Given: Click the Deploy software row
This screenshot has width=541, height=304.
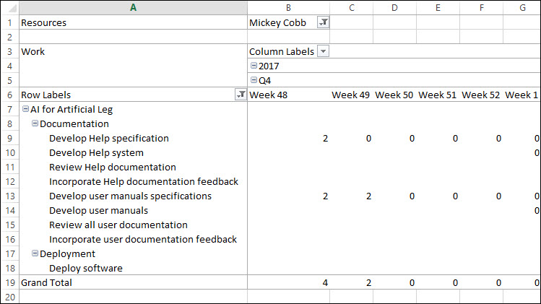Looking at the screenshot, I should click(85, 268).
